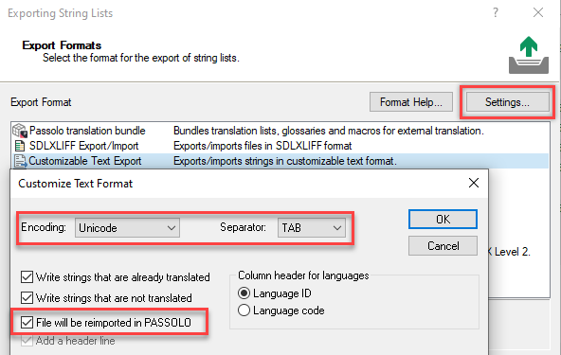Select the SDLXLIFF Export/Import row
The image size is (561, 355).
(280, 146)
